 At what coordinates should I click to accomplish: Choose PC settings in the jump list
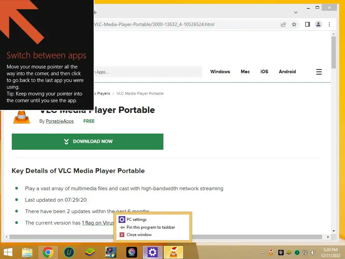[x=153, y=219]
